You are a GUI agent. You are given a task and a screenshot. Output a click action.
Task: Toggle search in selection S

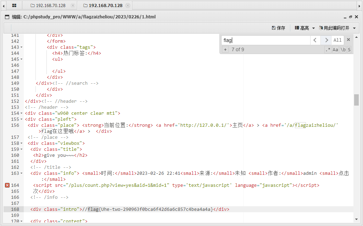pyautogui.click(x=349, y=49)
